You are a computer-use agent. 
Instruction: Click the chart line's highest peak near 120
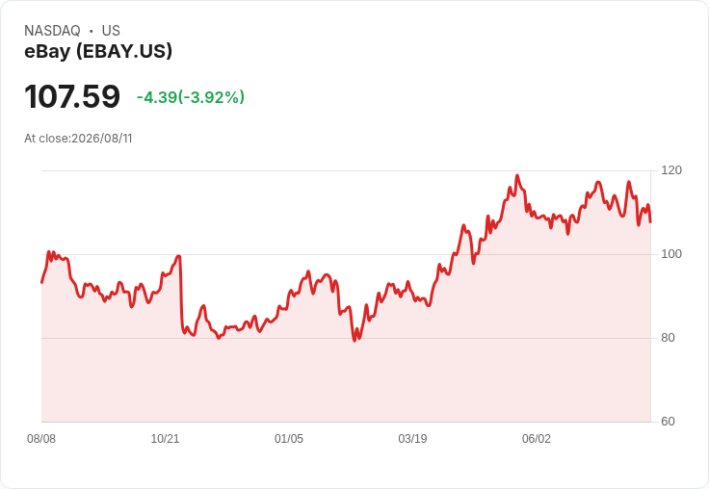(517, 175)
